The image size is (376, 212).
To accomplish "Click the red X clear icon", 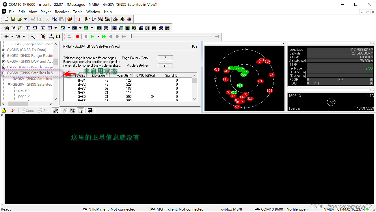I will coord(13,110).
